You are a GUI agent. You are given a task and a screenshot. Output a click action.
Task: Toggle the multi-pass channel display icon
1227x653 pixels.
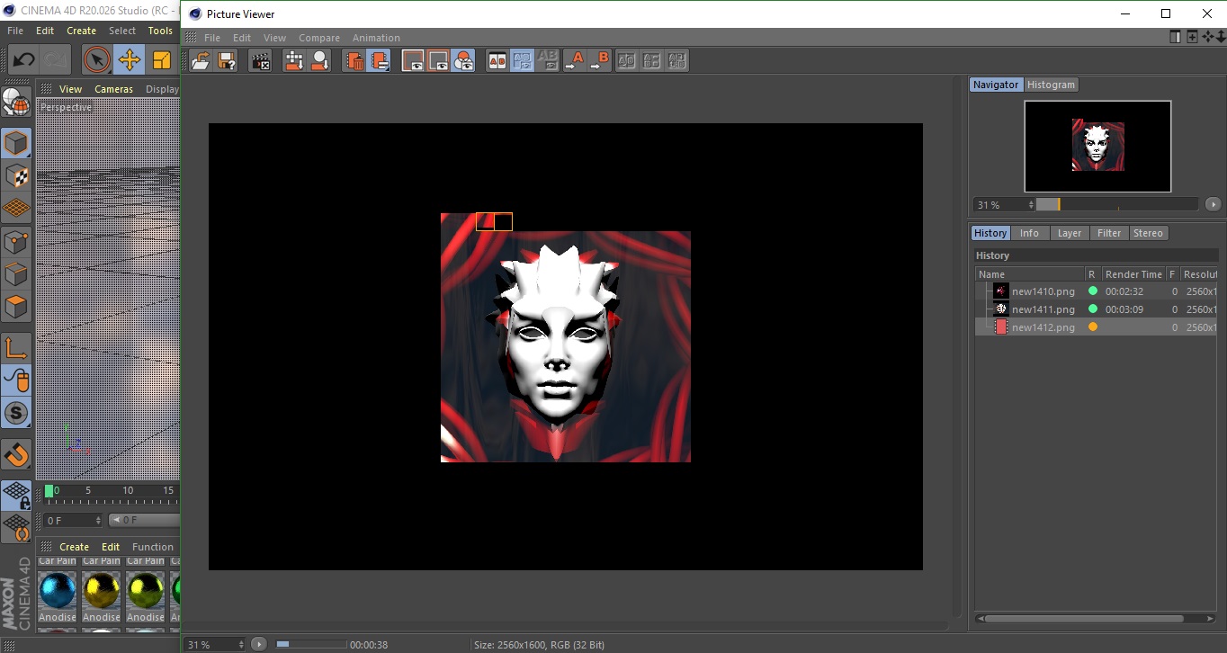pos(464,61)
